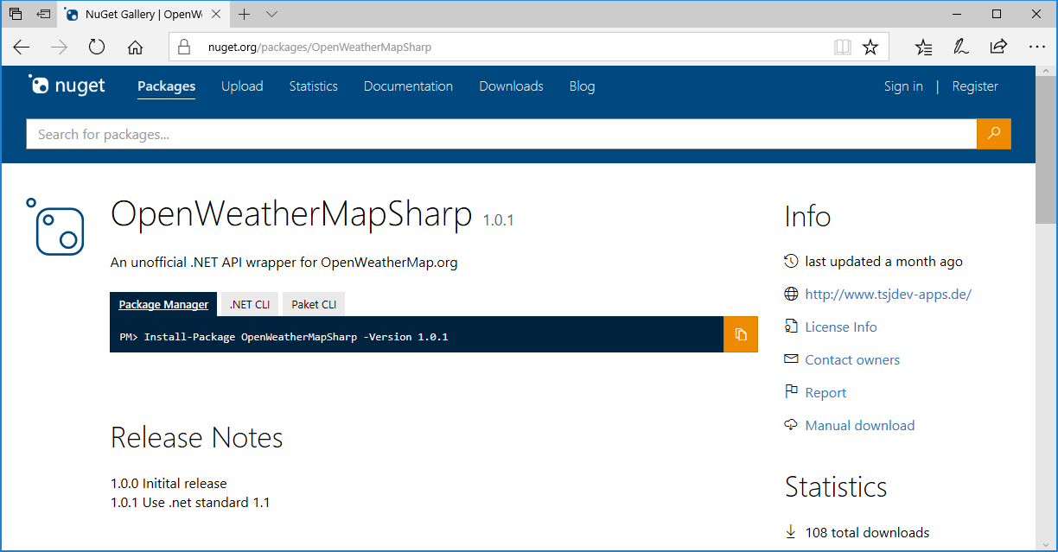This screenshot has width=1058, height=552.
Task: Open the Edge reading view icon
Action: pos(842,48)
